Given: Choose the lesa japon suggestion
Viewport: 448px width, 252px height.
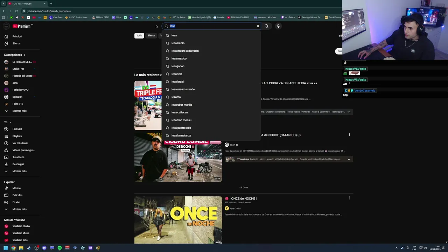Looking at the screenshot, I should (x=211, y=66).
